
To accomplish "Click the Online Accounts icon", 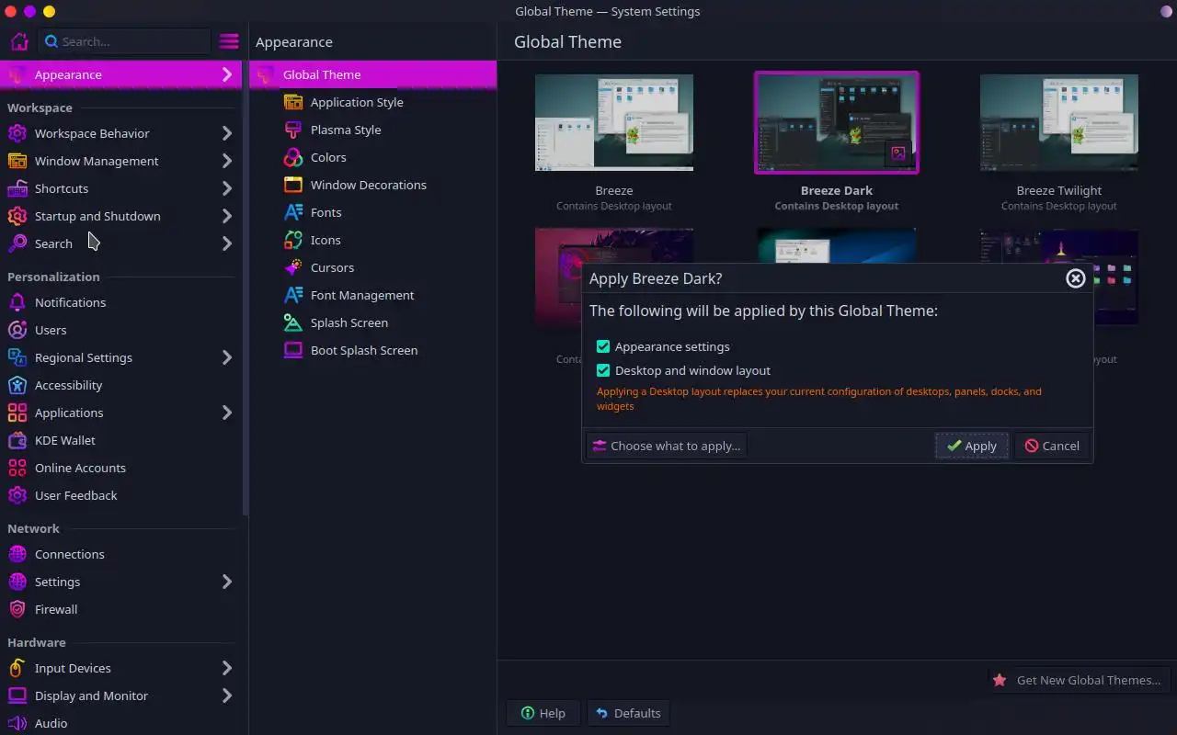I will [17, 468].
